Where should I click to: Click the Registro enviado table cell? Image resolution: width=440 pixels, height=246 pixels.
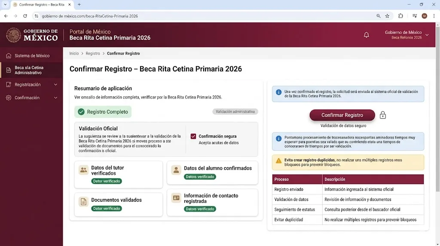(297, 189)
